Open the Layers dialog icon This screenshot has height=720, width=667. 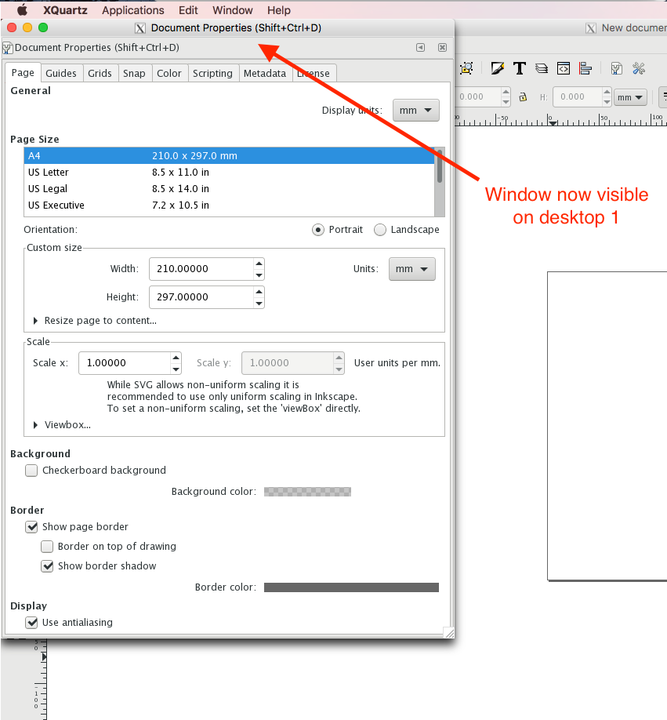pyautogui.click(x=541, y=68)
